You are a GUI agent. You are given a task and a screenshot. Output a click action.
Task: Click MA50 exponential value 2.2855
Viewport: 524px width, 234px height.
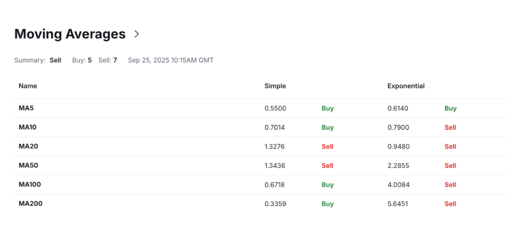[x=398, y=166]
